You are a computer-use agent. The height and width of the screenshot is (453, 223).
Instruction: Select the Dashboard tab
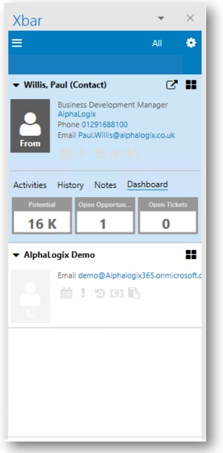147,184
